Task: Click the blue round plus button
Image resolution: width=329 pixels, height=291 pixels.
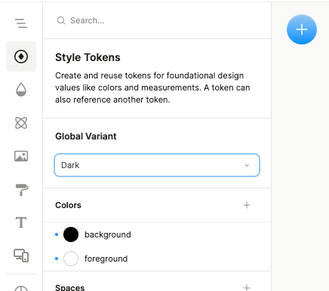Action: 302,29
